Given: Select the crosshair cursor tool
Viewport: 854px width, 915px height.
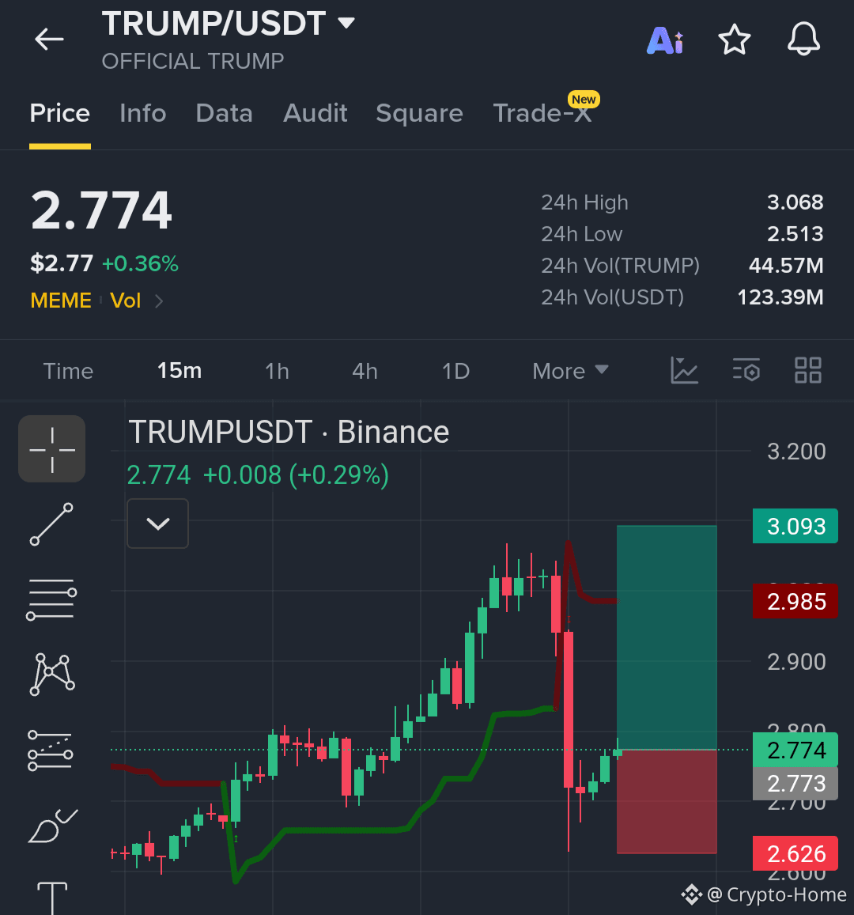Looking at the screenshot, I should [x=52, y=448].
